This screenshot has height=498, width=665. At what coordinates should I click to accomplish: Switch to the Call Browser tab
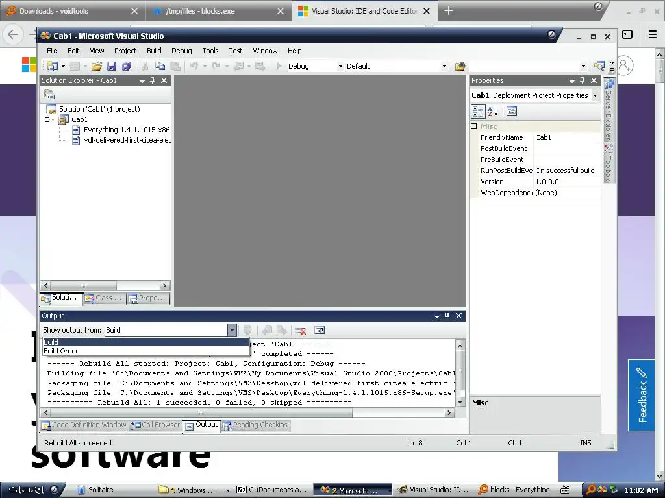(x=155, y=425)
